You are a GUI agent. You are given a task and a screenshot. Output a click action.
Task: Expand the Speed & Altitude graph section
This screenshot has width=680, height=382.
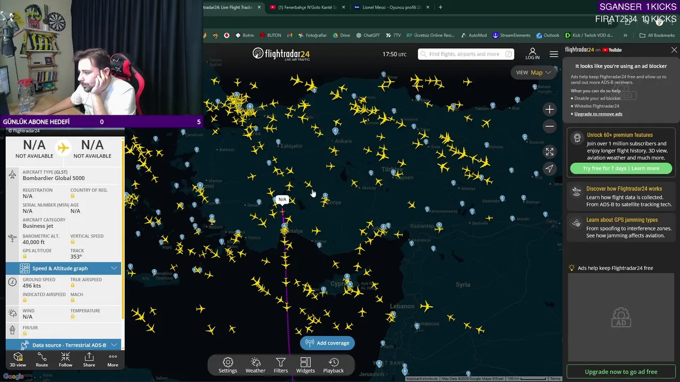(64, 268)
